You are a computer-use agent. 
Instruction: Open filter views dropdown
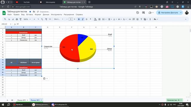pyautogui.click(x=146, y=19)
